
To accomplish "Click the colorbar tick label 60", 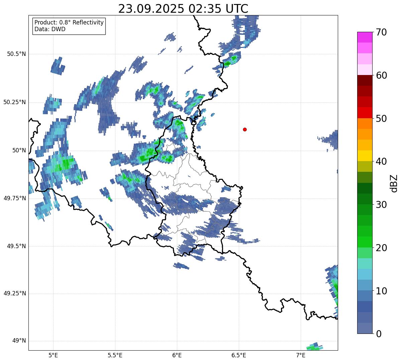I will 381,75.
